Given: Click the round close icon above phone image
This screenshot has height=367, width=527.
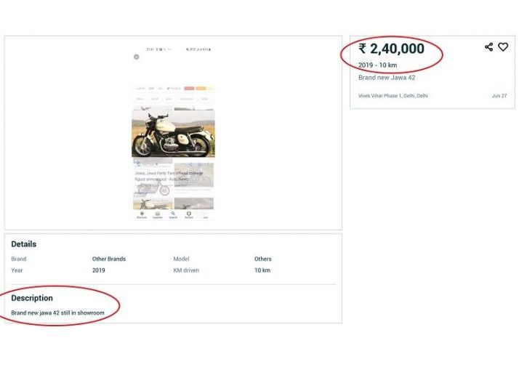Looking at the screenshot, I should click(137, 57).
